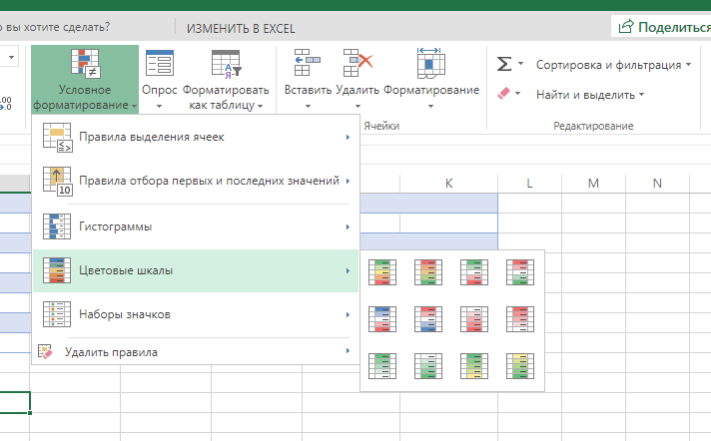The height and width of the screenshot is (441, 711).
Task: Open Наборы значков submenu item
Action: tap(196, 314)
